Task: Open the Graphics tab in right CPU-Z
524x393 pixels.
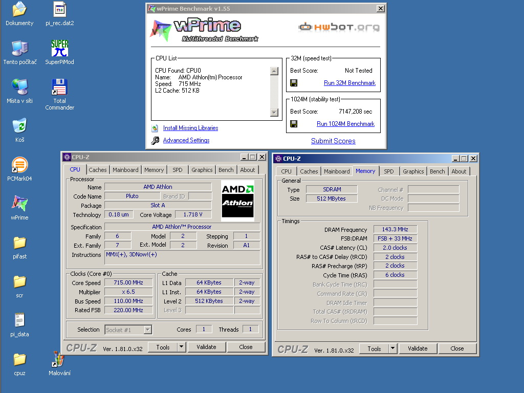Action: click(413, 171)
